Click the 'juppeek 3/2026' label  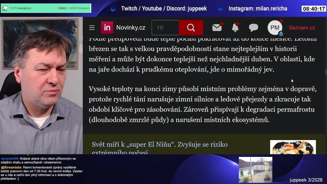306,180
